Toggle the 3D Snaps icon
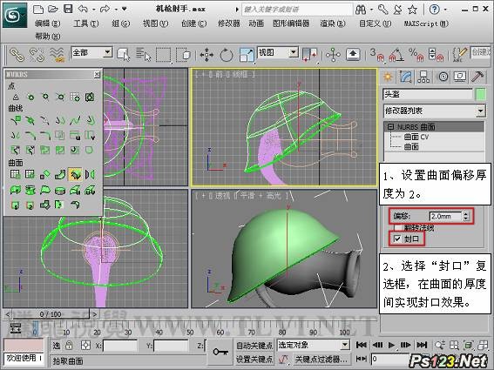The height and width of the screenshot is (370, 494). (x=376, y=55)
